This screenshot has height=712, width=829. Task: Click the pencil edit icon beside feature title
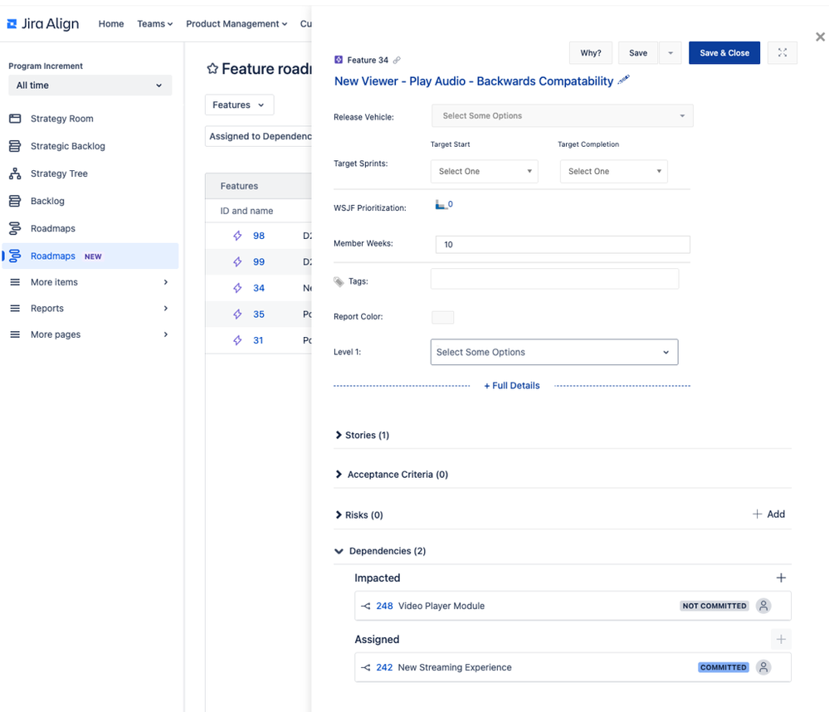coord(624,80)
